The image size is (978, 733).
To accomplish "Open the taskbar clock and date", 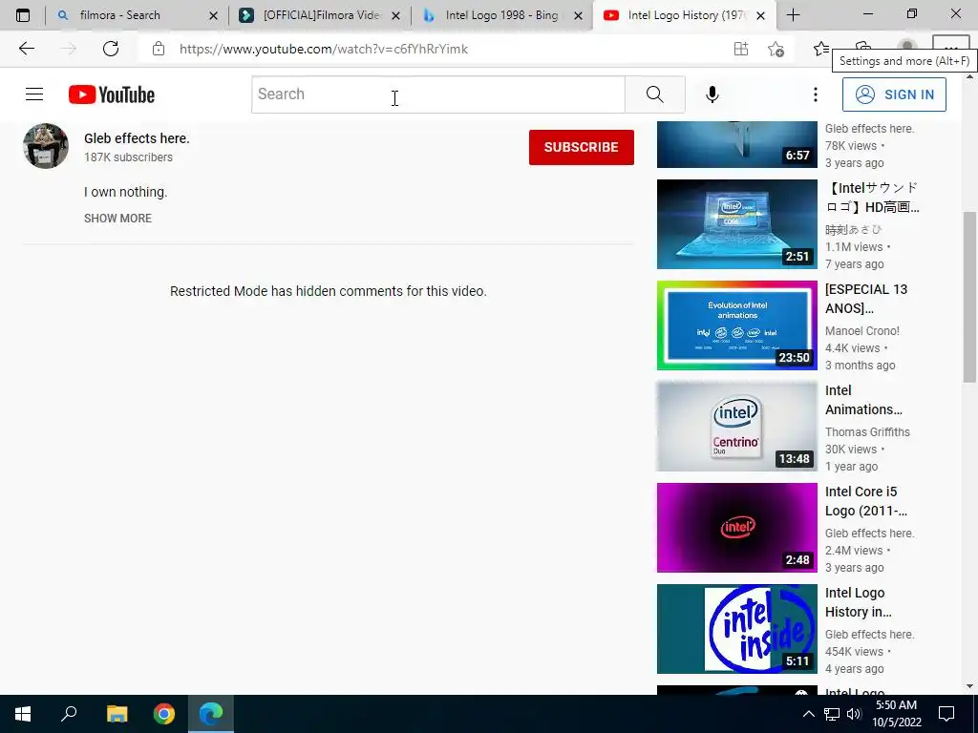I will pos(896,714).
